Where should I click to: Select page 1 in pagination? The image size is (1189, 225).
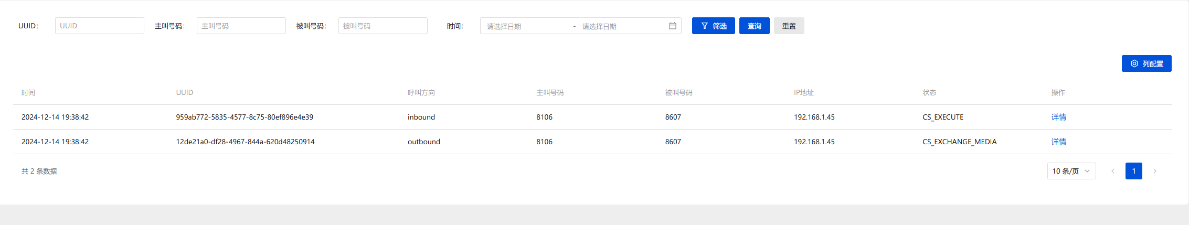pyautogui.click(x=1133, y=171)
